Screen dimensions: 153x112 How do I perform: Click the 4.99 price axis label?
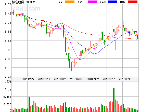8,59
